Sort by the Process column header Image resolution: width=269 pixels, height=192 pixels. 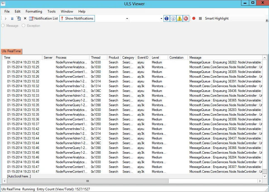point(72,58)
